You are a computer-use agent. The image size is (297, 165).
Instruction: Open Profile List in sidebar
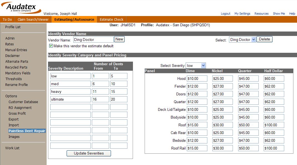13,27
